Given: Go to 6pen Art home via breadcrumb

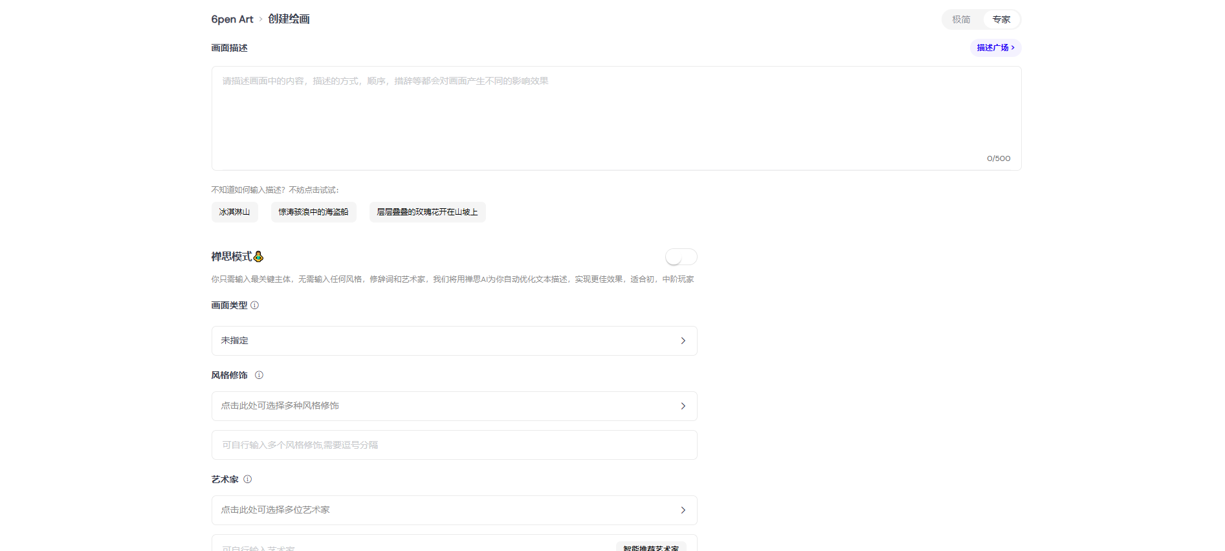Looking at the screenshot, I should click(232, 19).
